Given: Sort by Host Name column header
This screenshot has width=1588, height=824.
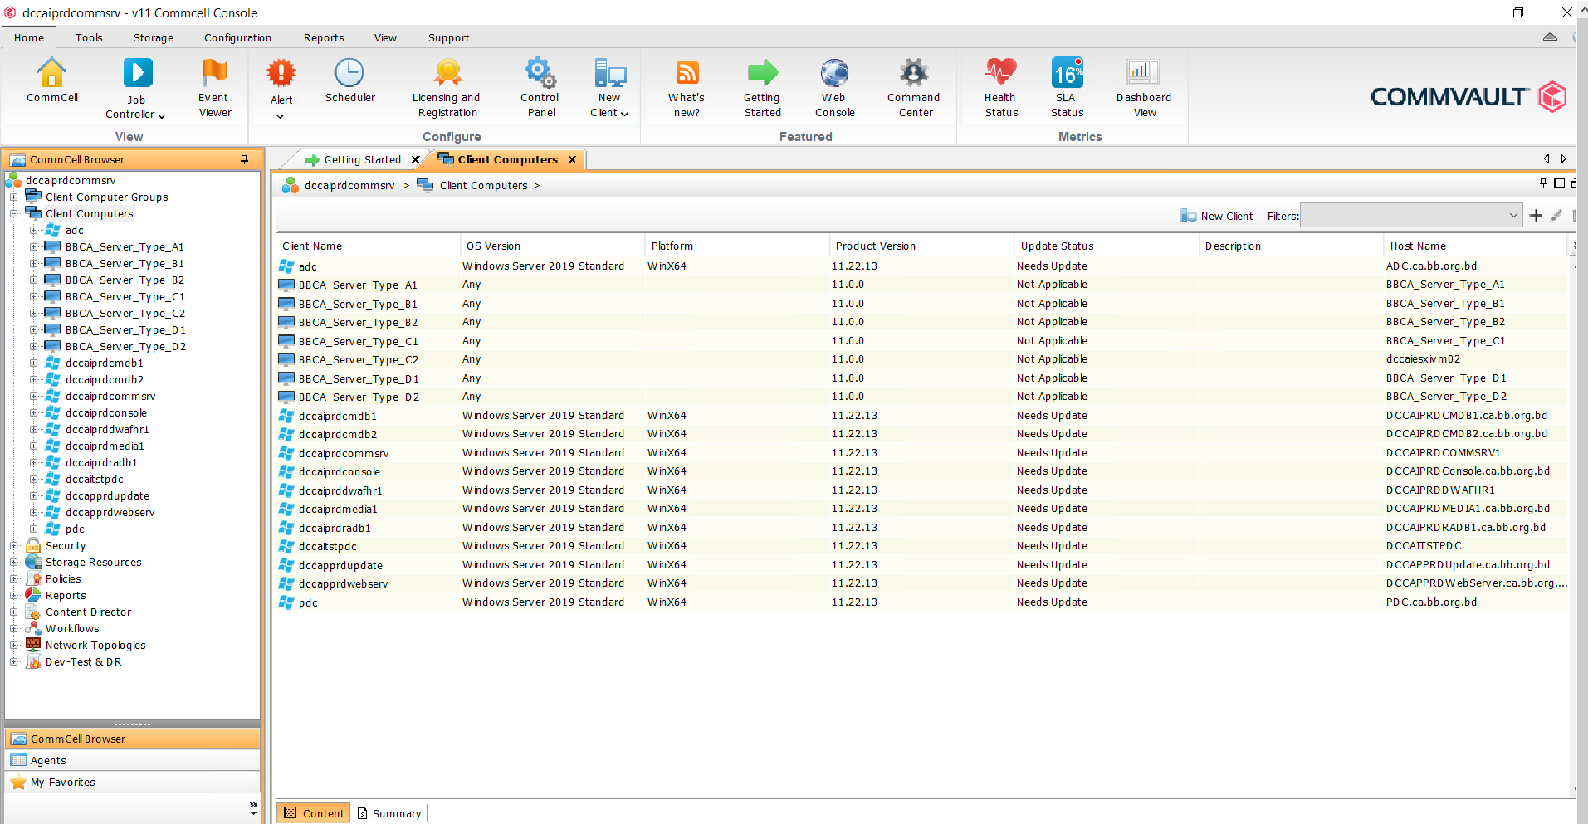Looking at the screenshot, I should (1475, 246).
